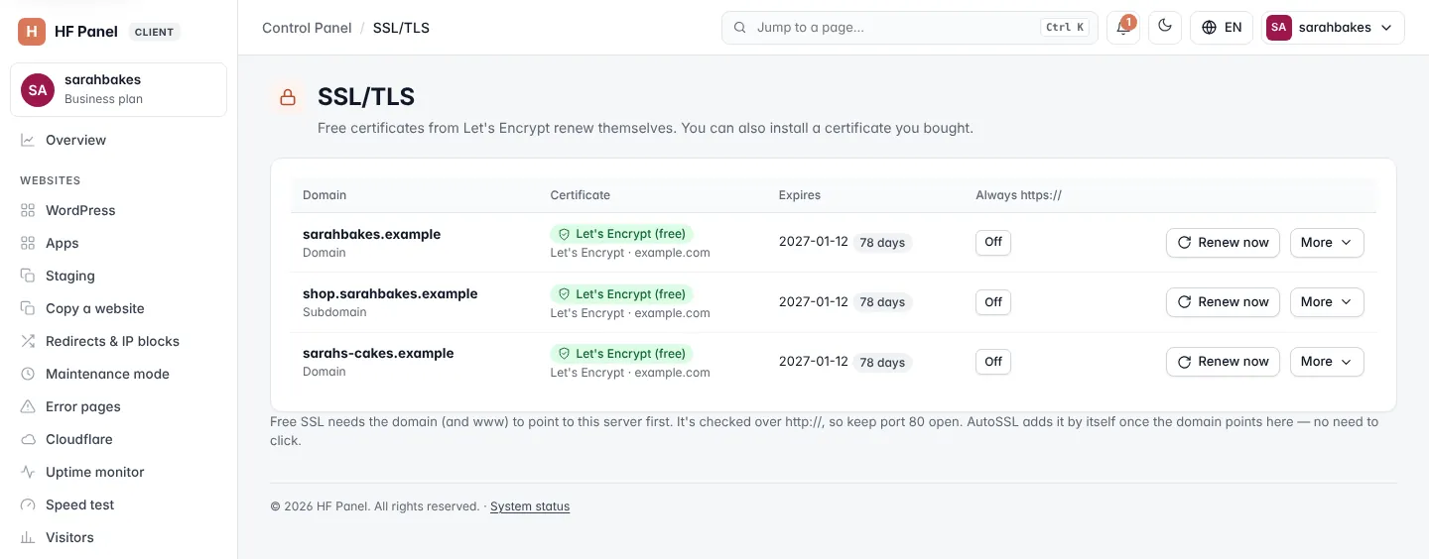Viewport: 1429px width, 559px height.
Task: Toggle Always https Off for sarahs-cakes.example
Action: 993,361
